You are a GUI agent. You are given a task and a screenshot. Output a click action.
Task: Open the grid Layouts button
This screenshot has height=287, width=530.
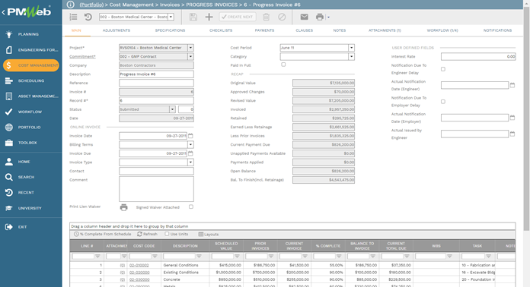[209, 234]
